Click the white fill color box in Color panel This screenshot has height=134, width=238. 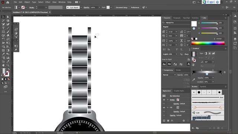click(194, 24)
